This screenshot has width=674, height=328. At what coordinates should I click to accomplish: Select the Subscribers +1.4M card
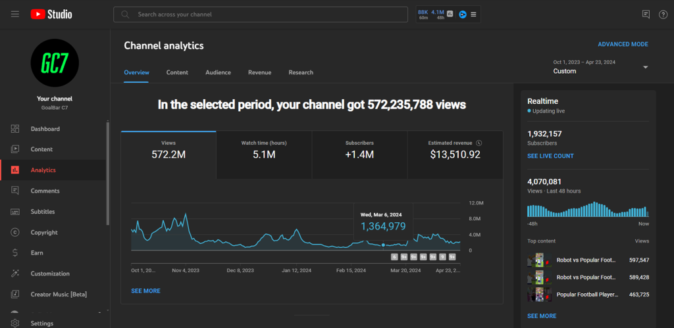359,154
